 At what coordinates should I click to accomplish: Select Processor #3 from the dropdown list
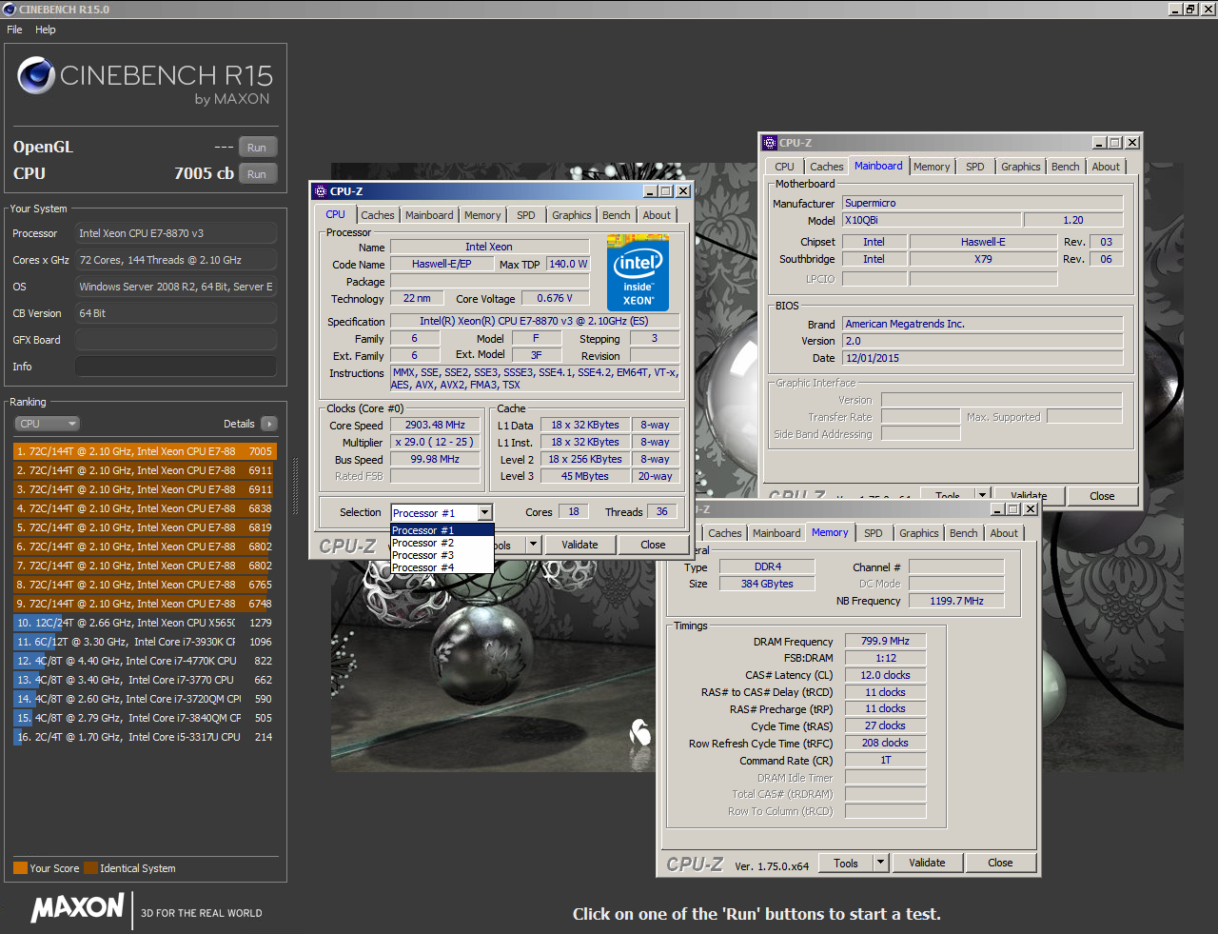(x=423, y=555)
